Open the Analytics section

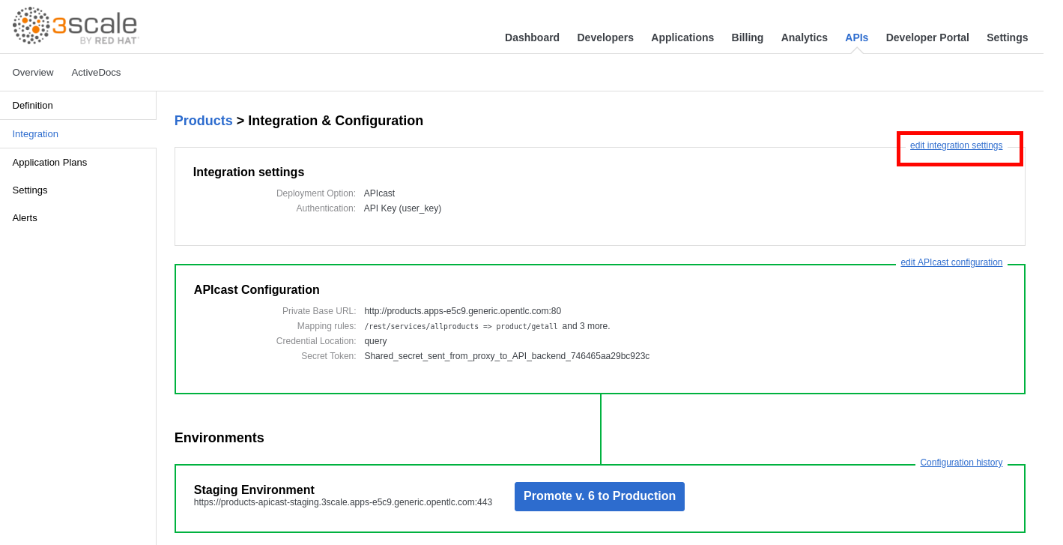click(805, 37)
